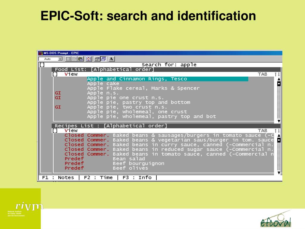
Task: Select the 'Bean salad' recipe
Action: click(x=129, y=159)
